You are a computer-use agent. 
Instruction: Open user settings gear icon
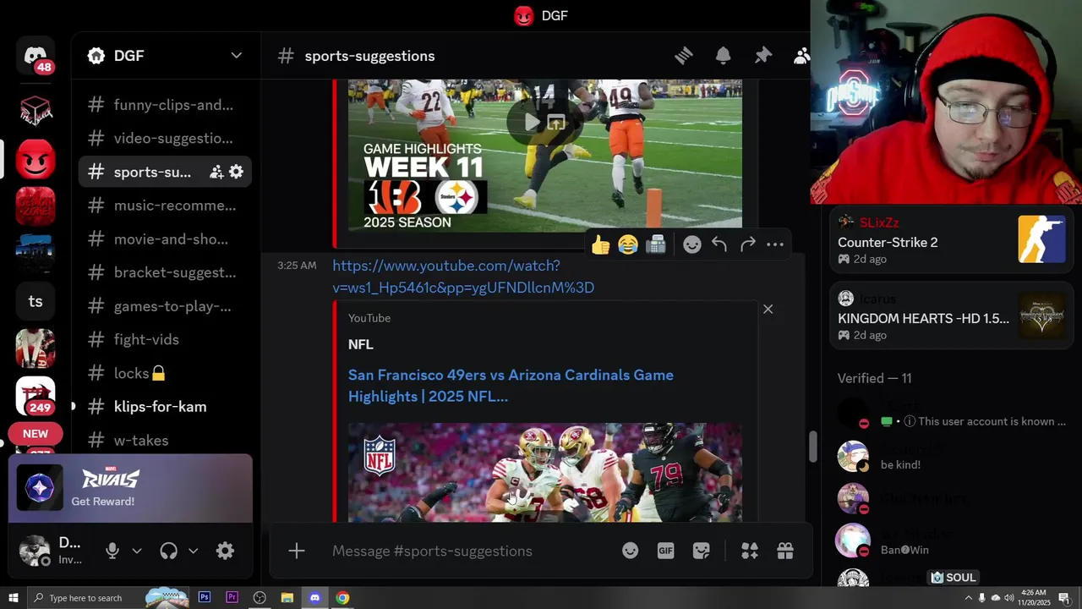click(x=225, y=551)
